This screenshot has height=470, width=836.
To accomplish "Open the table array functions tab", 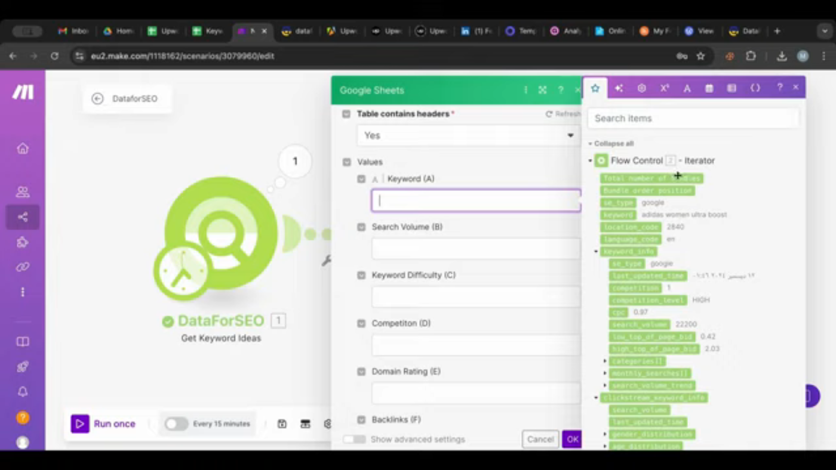I will click(732, 88).
